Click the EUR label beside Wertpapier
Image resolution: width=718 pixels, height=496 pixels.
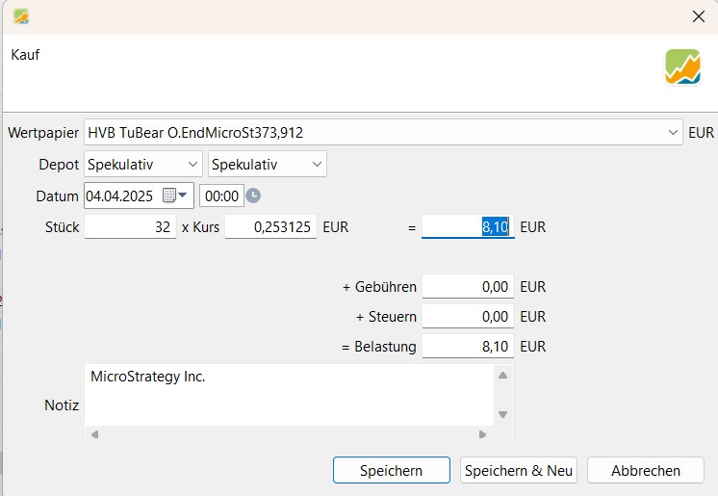click(701, 133)
